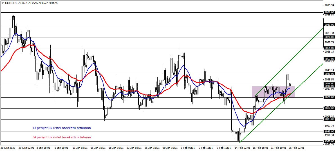Click the 1997.74 price axis value
The width and height of the screenshot is (336, 151).
(330, 126)
